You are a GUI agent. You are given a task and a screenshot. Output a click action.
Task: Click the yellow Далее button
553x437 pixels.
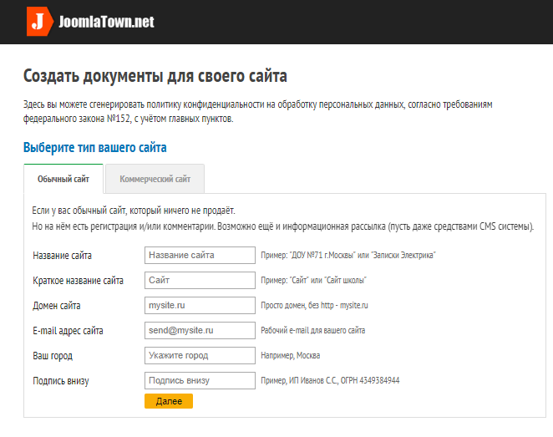pyautogui.click(x=169, y=401)
